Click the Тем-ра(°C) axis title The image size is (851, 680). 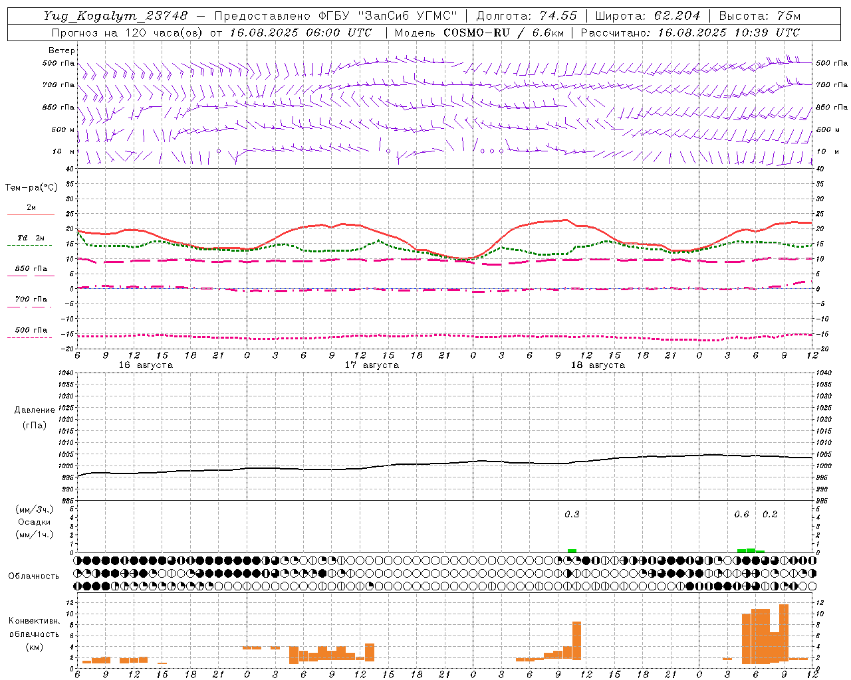point(31,188)
